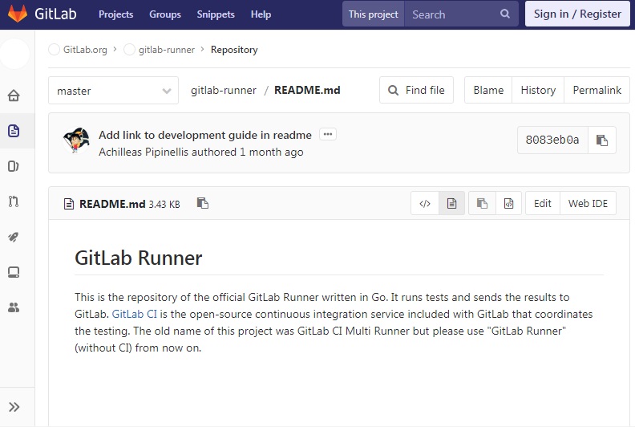This screenshot has width=635, height=427.
Task: Open the master branch dropdown
Action: [x=113, y=91]
